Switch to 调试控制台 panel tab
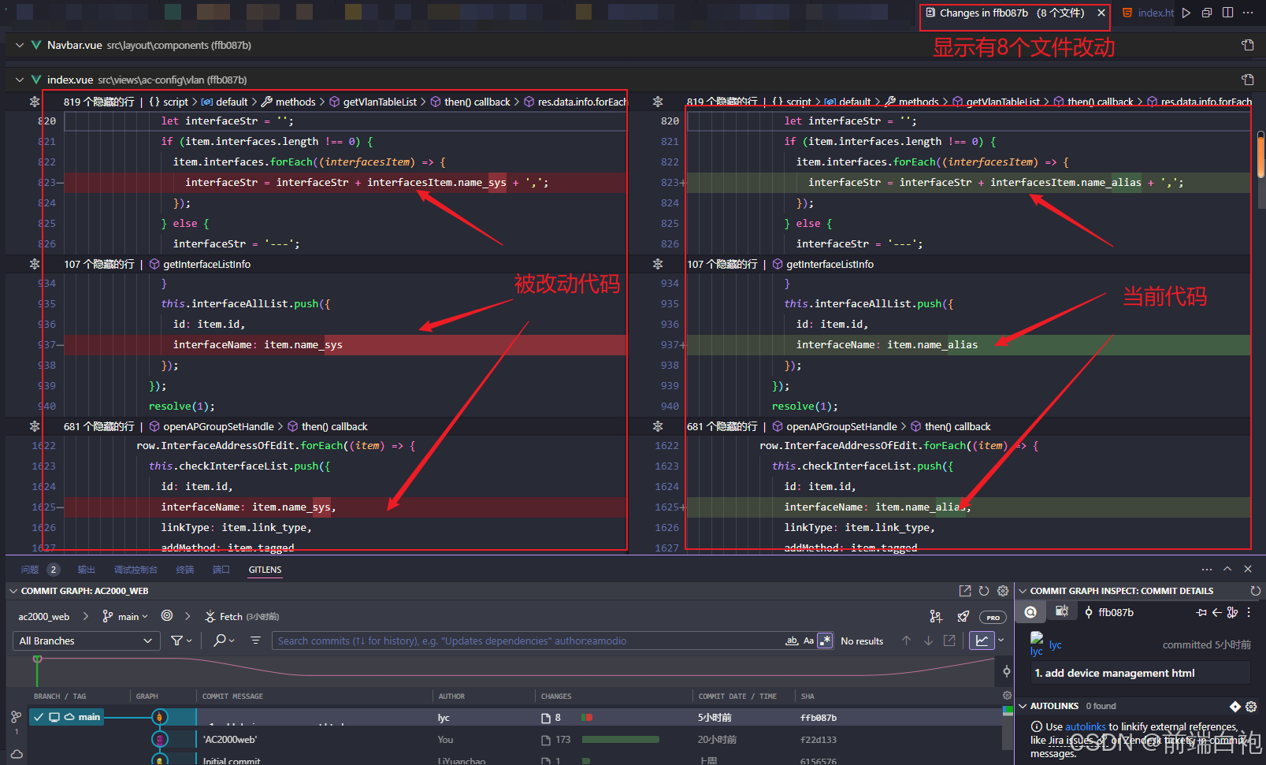Screen dimensions: 1266x765 click(x=136, y=570)
